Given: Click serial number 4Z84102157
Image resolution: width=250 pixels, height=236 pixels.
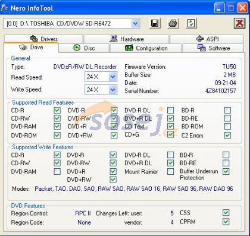Looking at the screenshot, I should pos(221,91).
